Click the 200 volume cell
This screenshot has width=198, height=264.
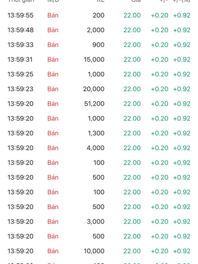[x=98, y=15]
